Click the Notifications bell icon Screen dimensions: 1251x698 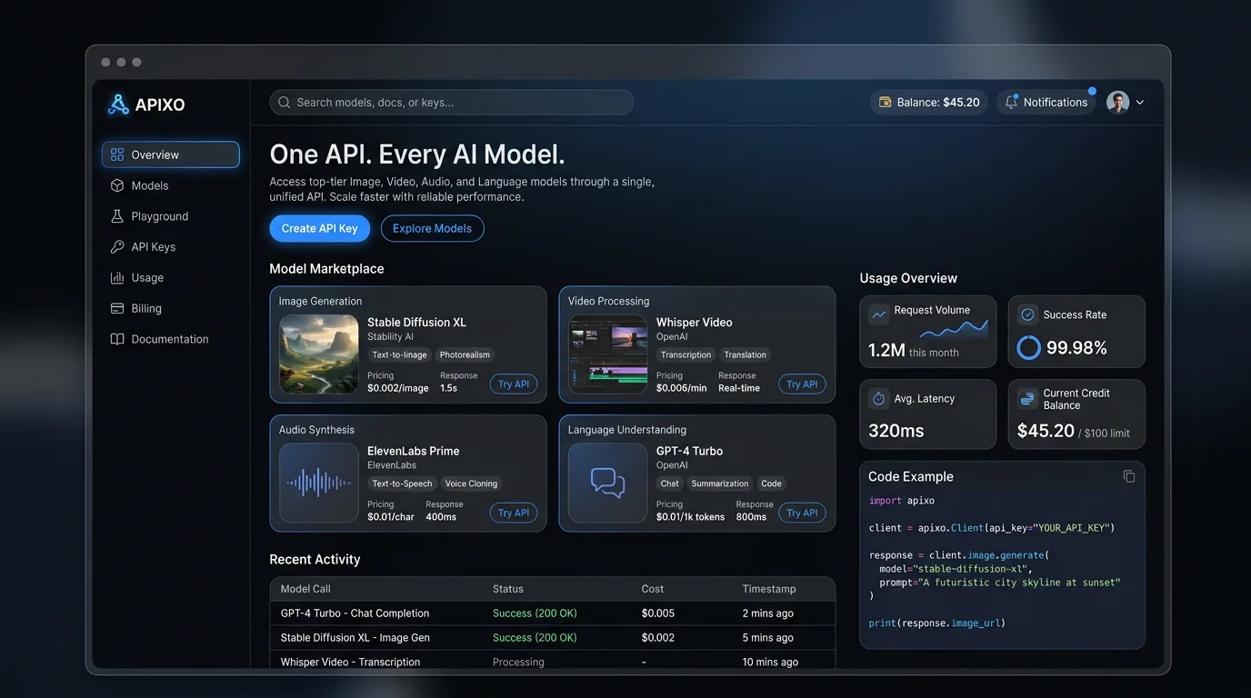pos(1011,103)
